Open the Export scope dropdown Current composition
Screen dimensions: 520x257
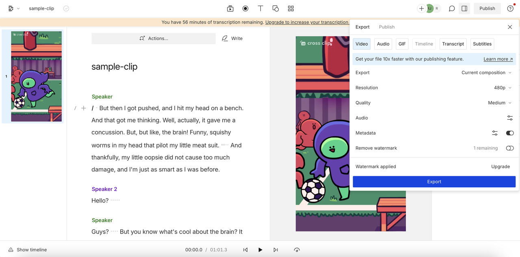point(486,73)
